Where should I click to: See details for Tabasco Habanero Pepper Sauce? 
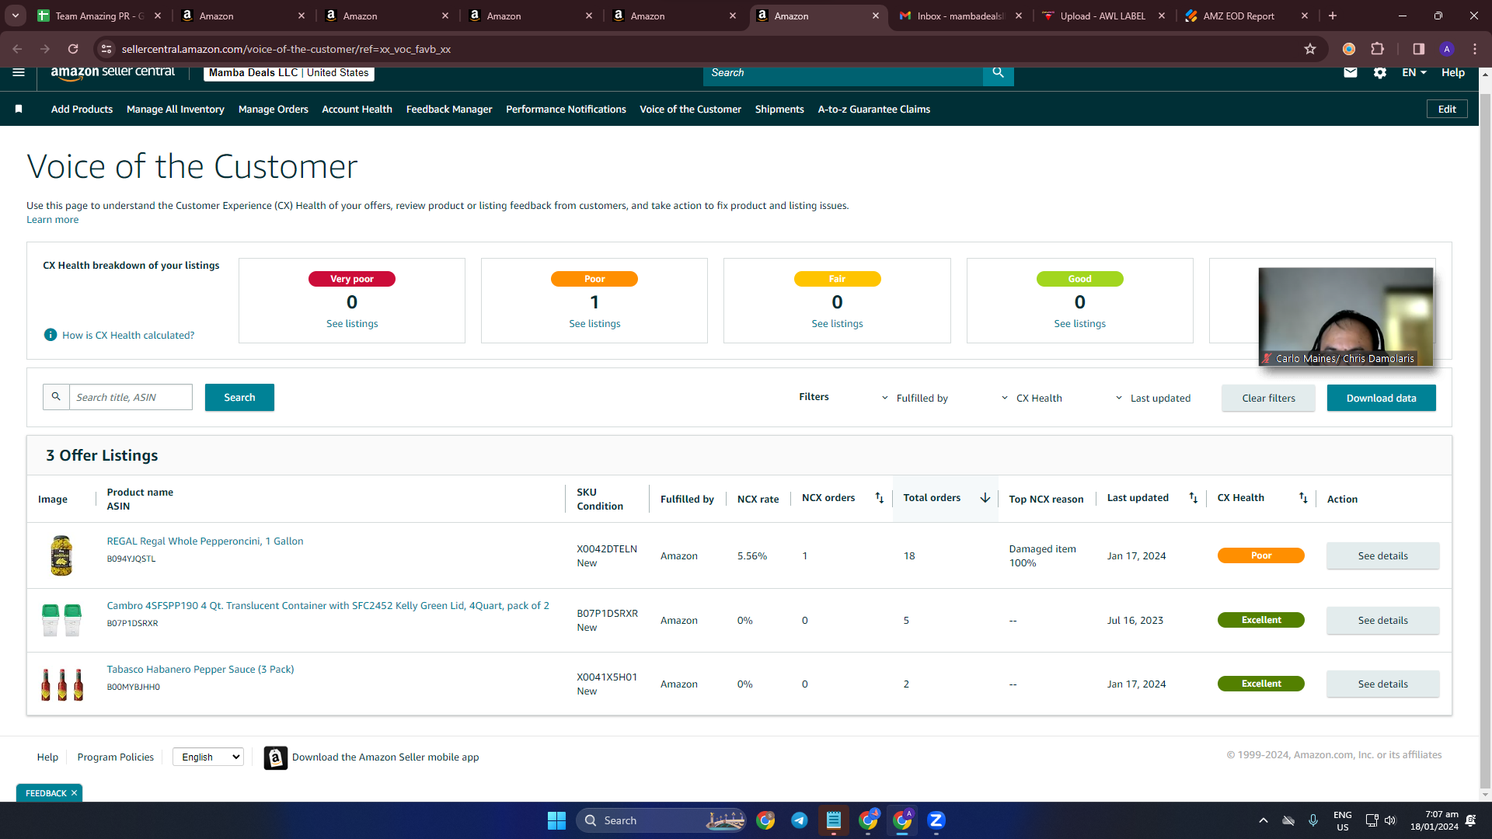pos(1383,684)
